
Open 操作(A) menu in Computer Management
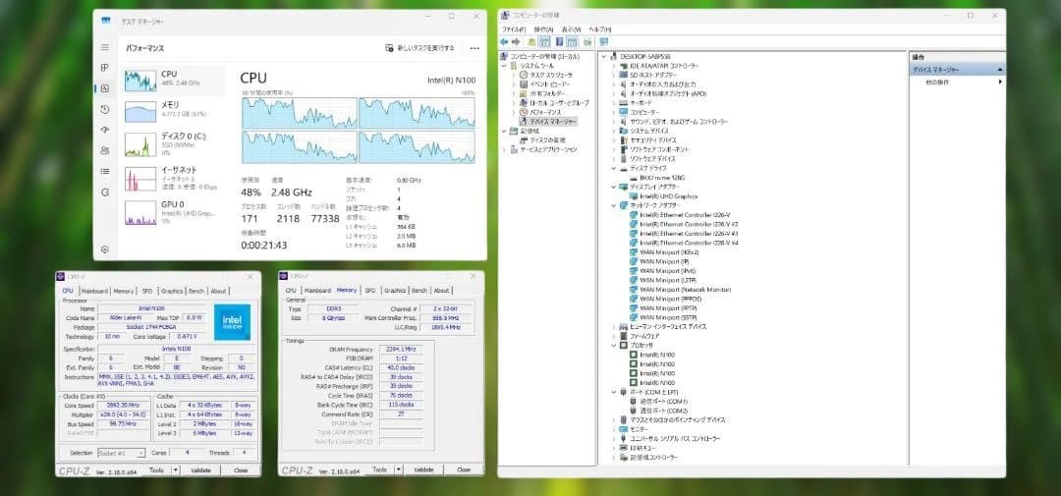(543, 29)
